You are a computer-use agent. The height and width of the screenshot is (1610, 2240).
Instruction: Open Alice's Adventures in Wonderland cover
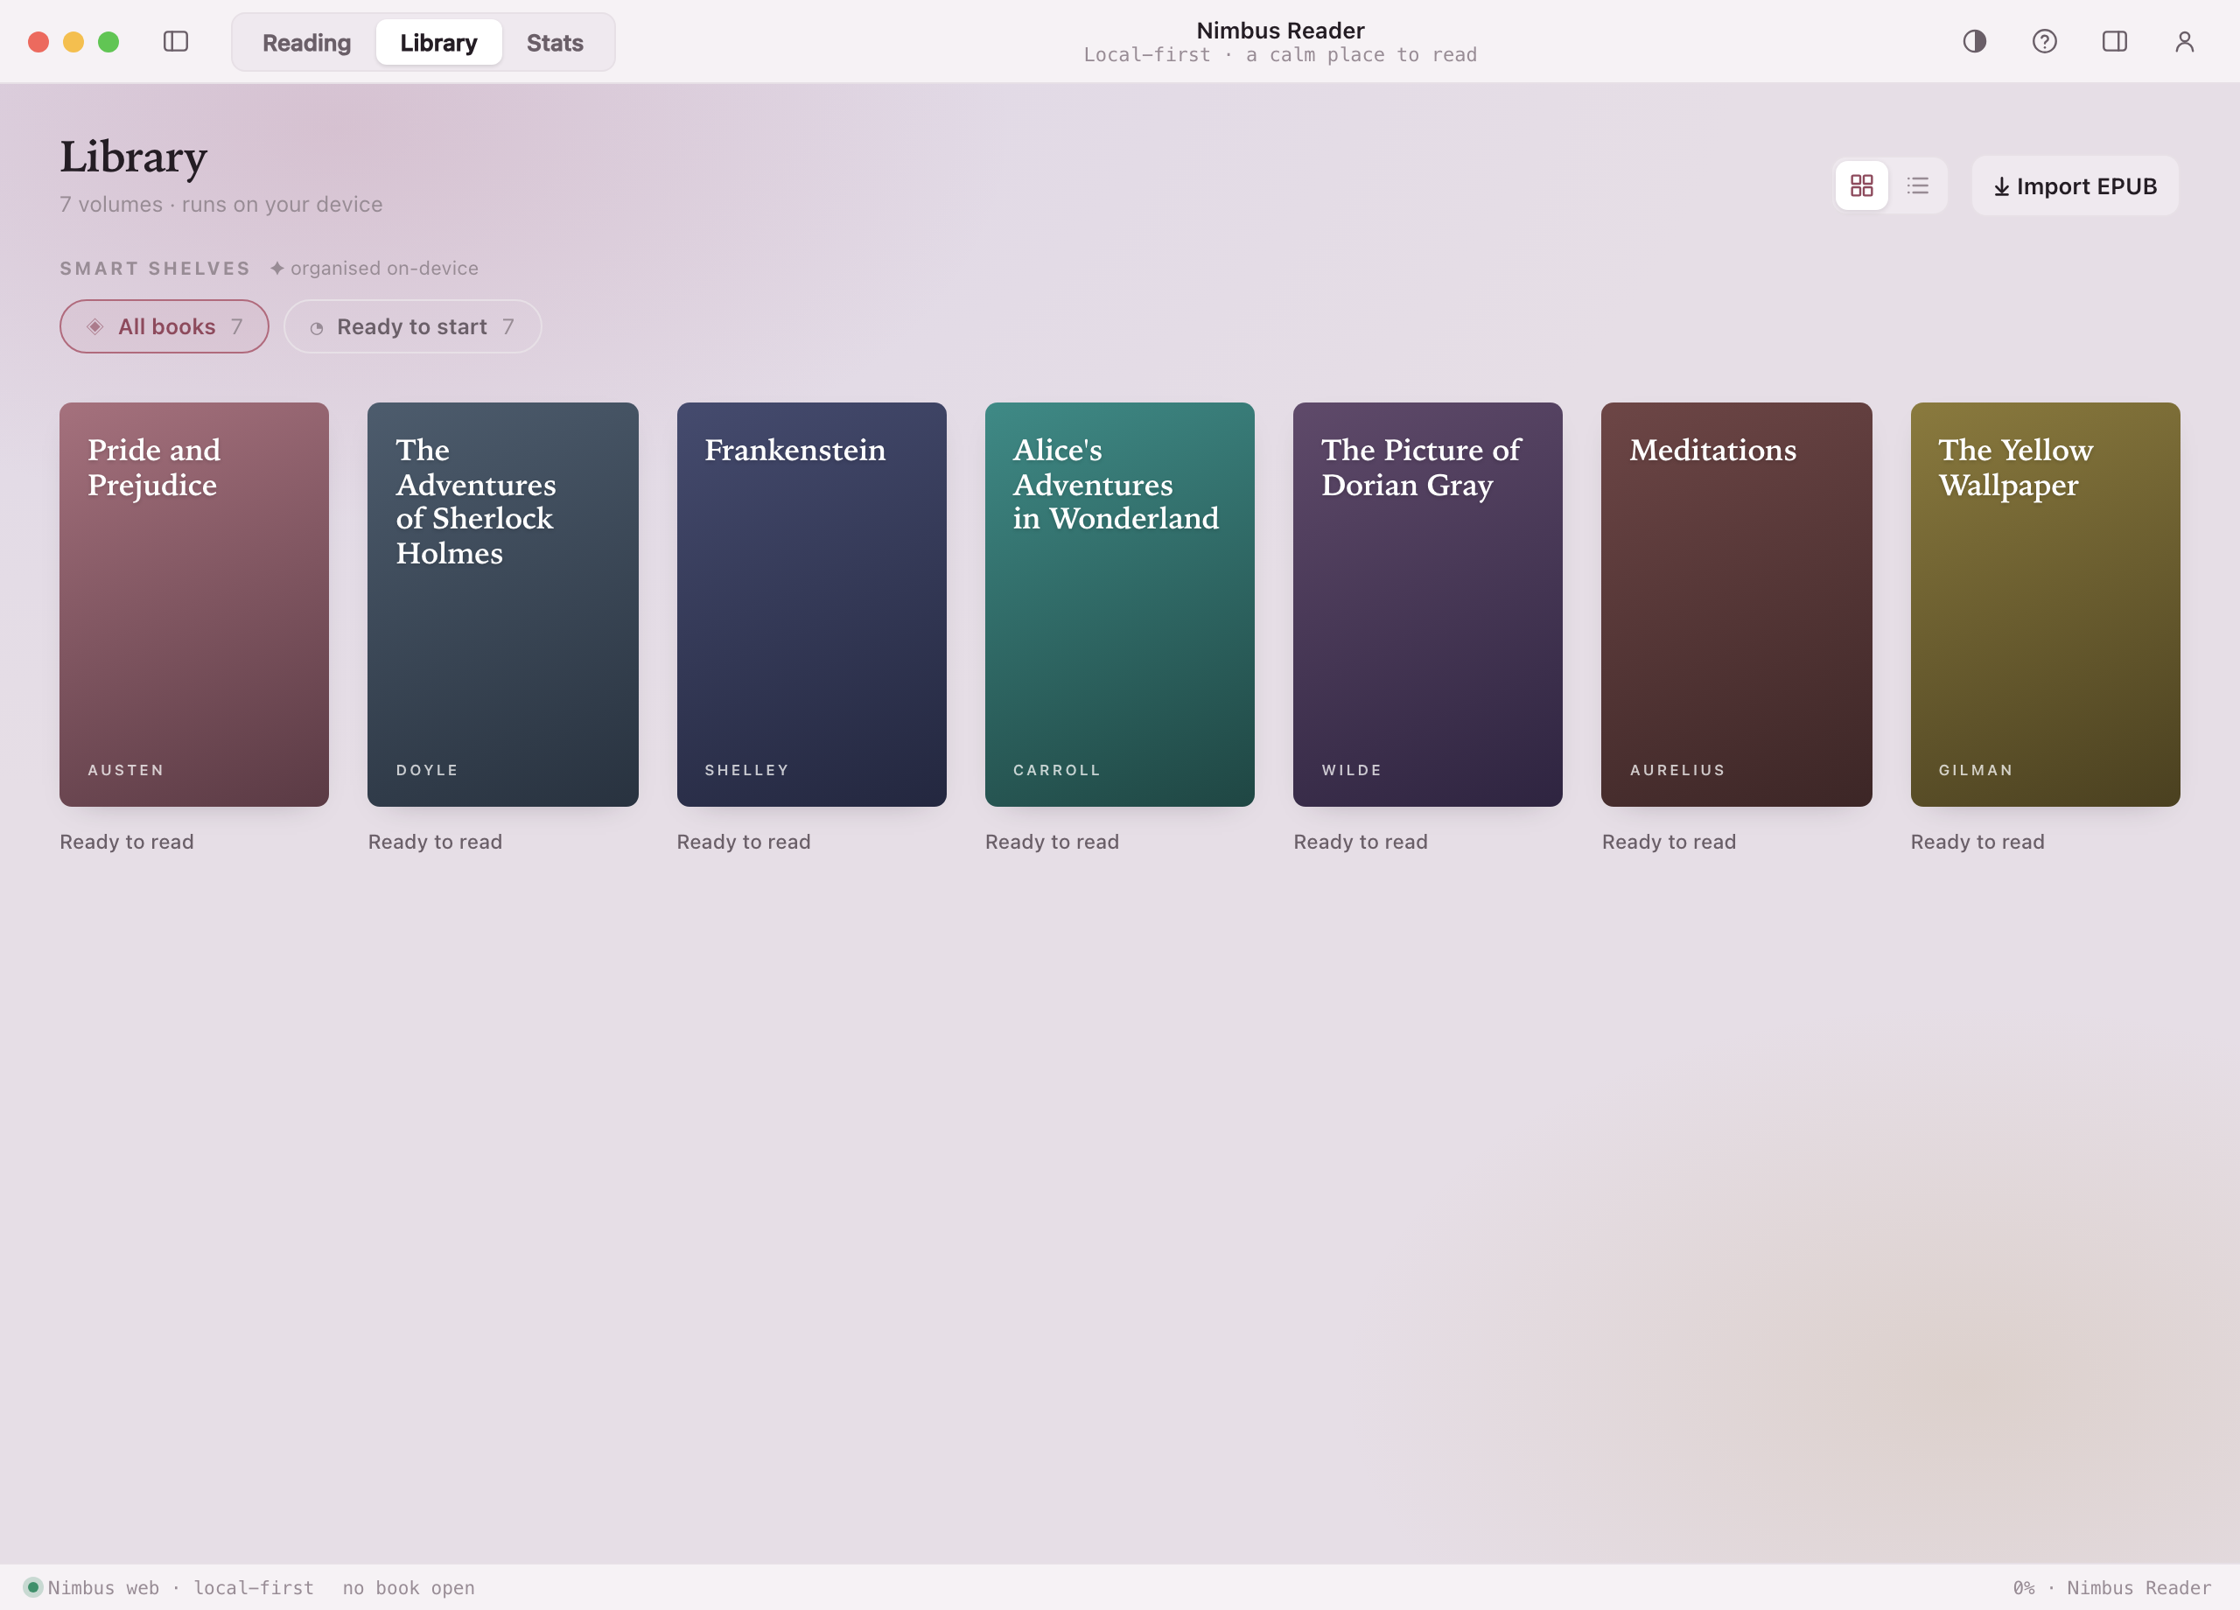coord(1120,605)
